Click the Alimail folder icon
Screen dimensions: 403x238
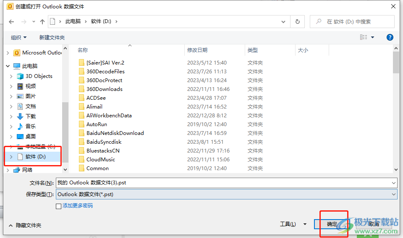point(81,107)
